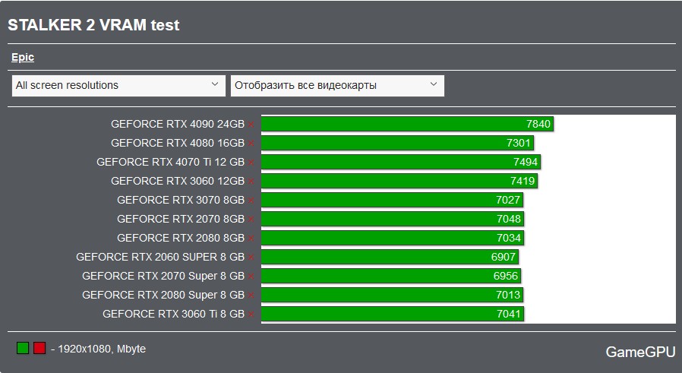Open the Отобразить все видеокарты dropdown
This screenshot has height=373, width=682.
(x=337, y=85)
